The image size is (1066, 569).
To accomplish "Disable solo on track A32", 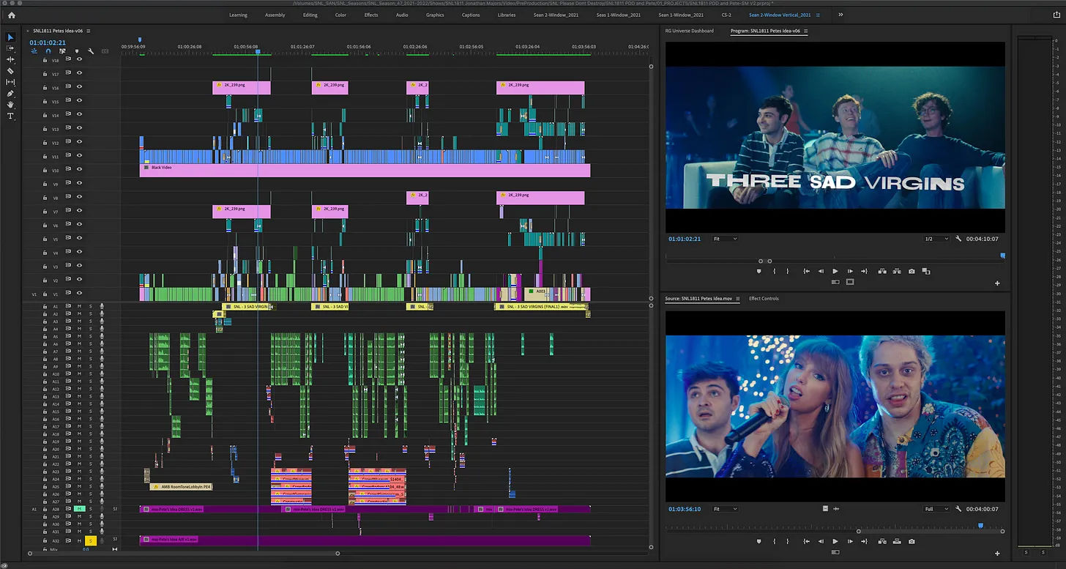I will [91, 540].
